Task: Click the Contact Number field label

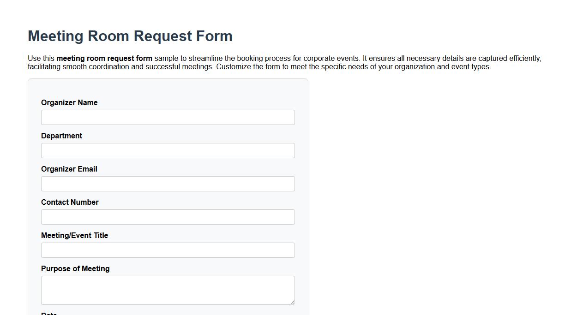Action: [x=70, y=202]
